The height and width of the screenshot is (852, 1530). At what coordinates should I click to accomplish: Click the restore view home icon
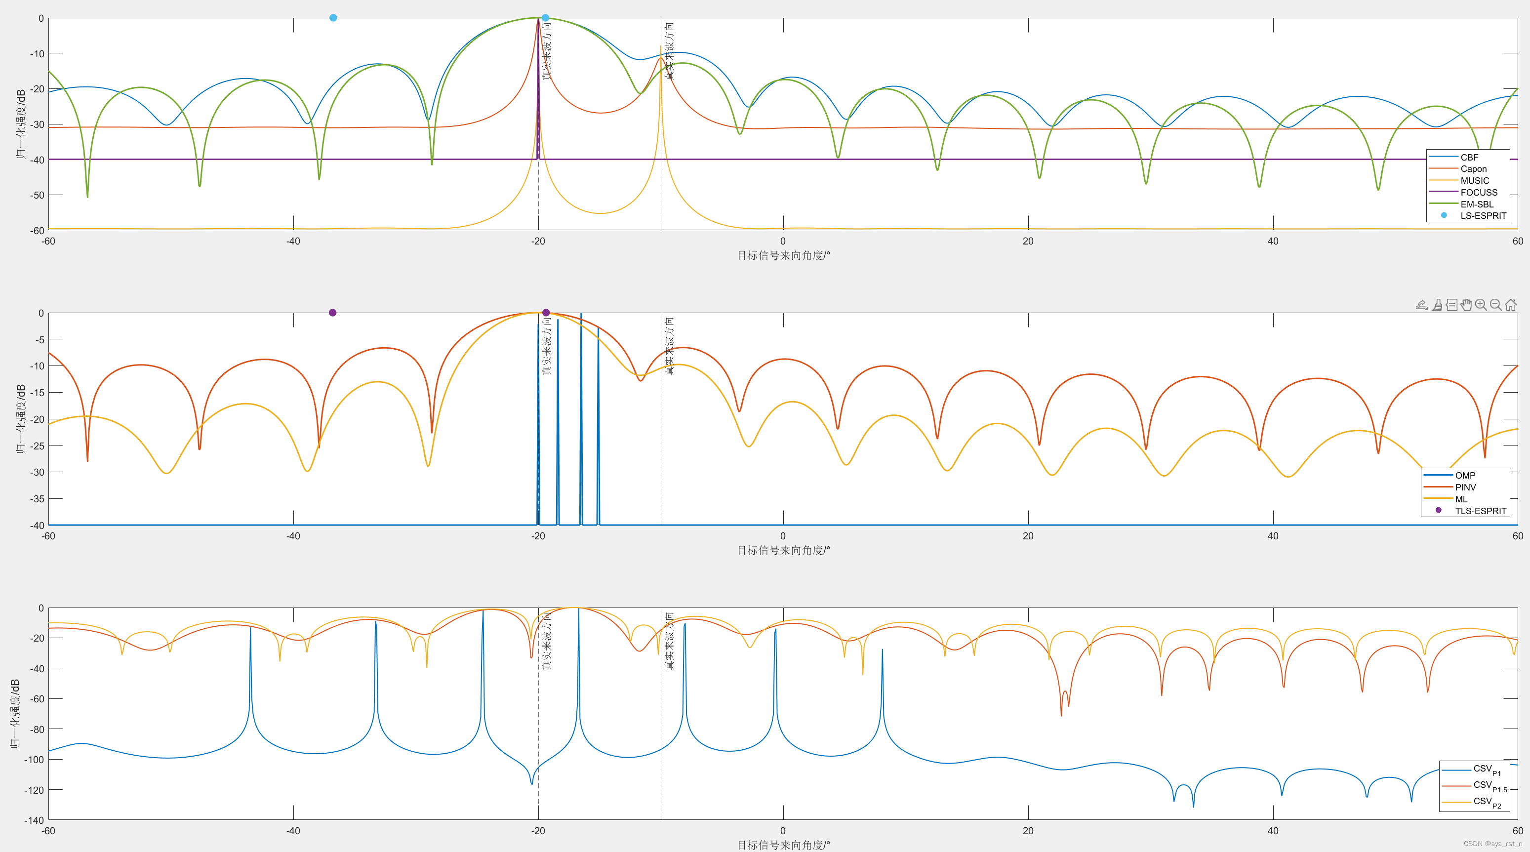tap(1510, 305)
